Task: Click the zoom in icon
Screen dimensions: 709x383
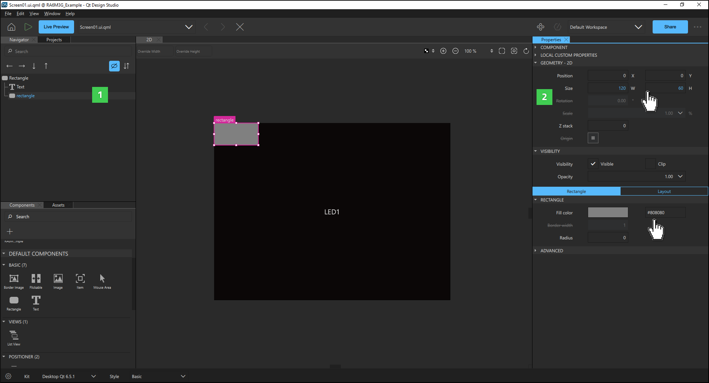Action: coord(443,51)
